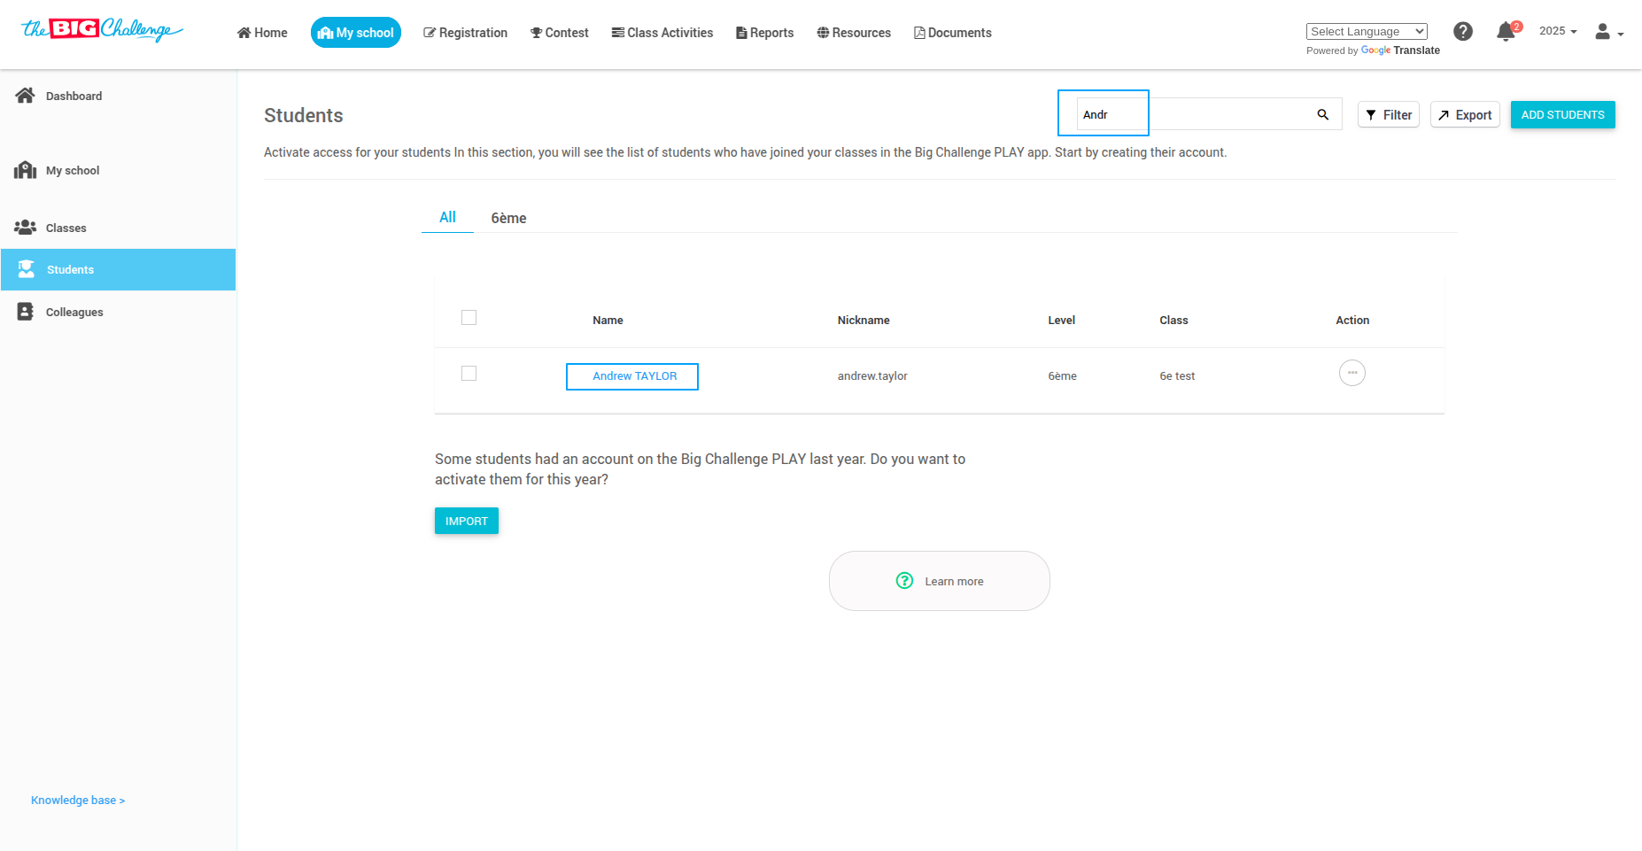Select My school in the top menu
Screen dimensions: 1642x851
tap(356, 33)
